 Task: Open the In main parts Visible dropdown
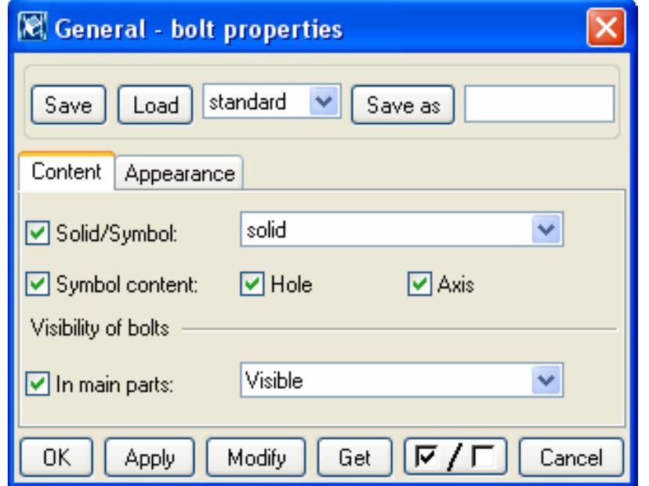(x=547, y=382)
